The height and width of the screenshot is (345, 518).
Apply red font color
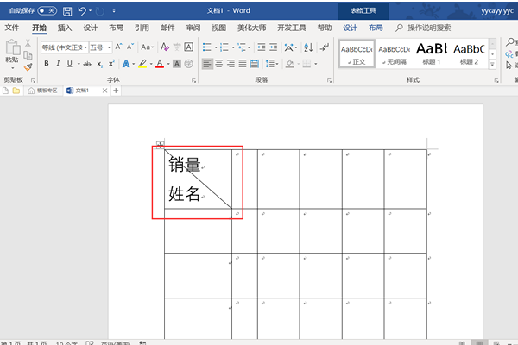[x=160, y=63]
